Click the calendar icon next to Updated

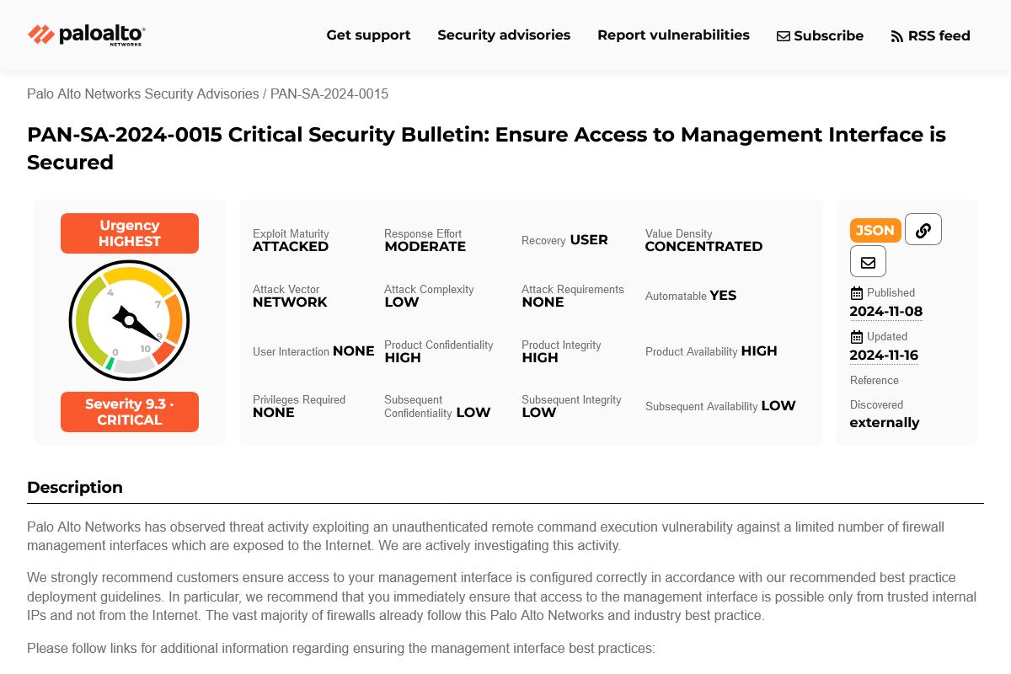tap(857, 336)
